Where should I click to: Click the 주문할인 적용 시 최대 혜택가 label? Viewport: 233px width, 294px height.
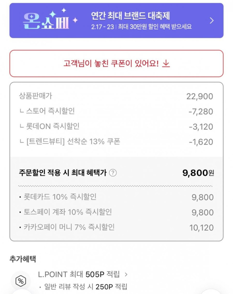pyautogui.click(x=63, y=173)
